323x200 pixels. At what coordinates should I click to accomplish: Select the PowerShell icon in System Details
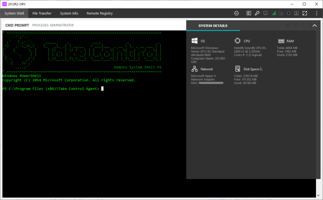coord(287,25)
